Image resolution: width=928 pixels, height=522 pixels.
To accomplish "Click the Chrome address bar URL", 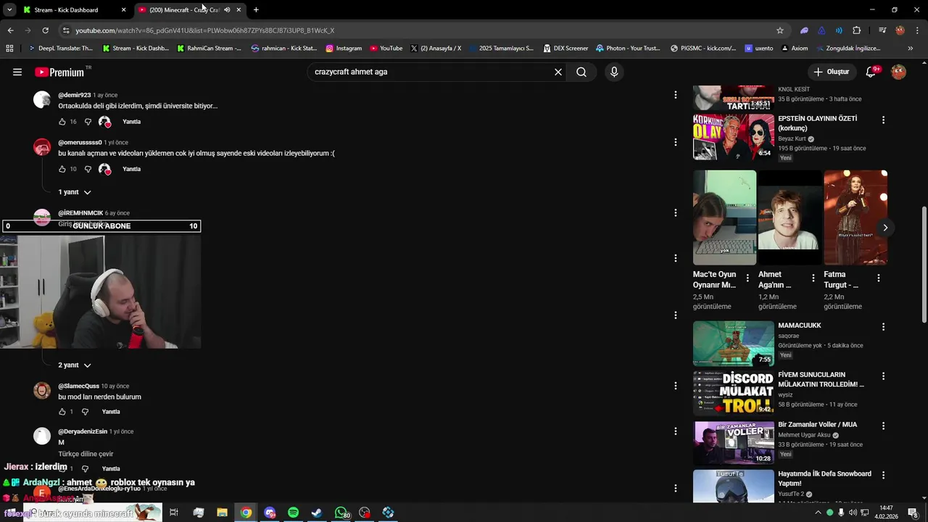I will pyautogui.click(x=204, y=30).
